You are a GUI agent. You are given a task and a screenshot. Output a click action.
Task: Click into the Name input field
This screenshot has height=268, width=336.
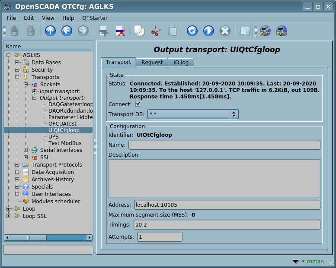tap(224, 145)
